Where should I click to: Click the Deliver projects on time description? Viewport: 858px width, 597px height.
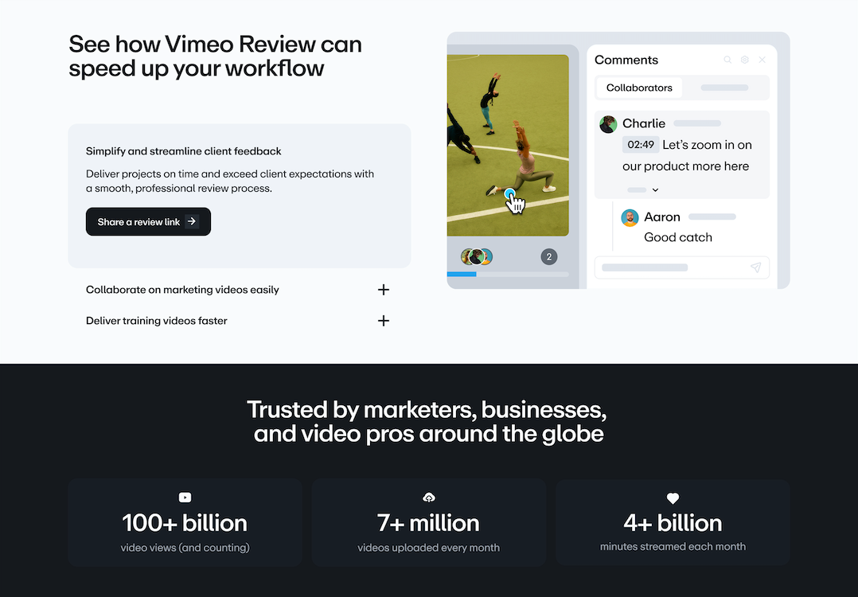230,181
